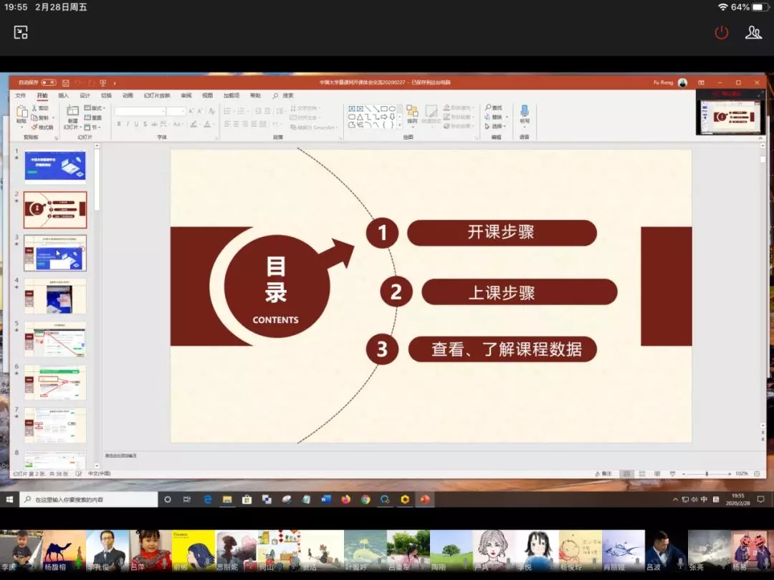Click the red power icon at top
The height and width of the screenshot is (580, 774).
point(722,33)
